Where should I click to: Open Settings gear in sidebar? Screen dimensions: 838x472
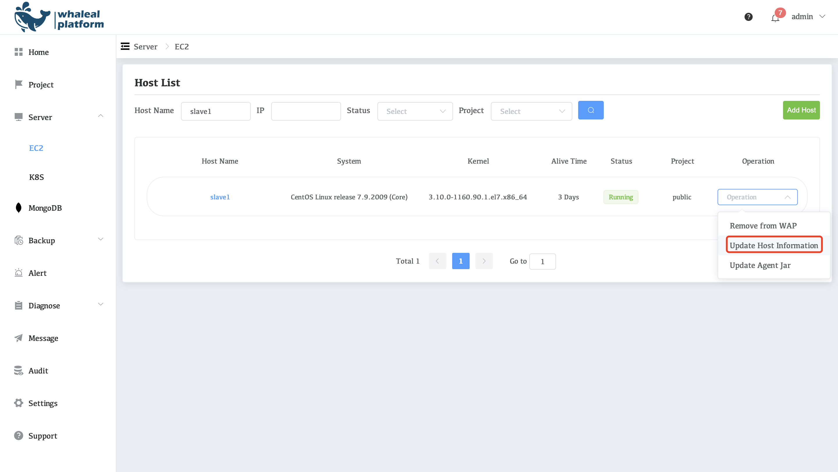pos(19,403)
